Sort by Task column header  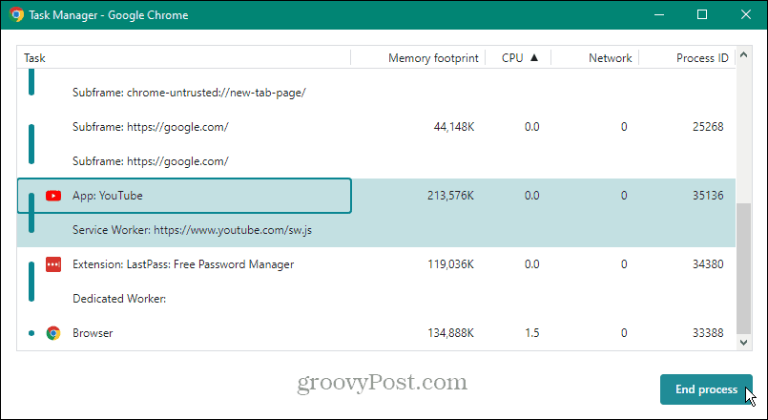click(184, 58)
